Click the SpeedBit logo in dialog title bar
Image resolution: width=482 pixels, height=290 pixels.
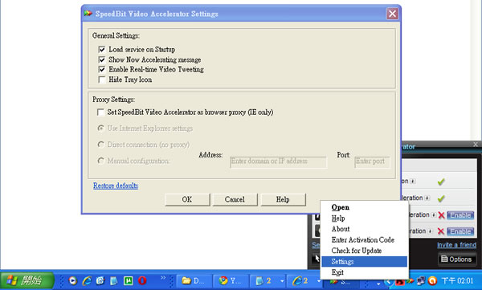pos(88,14)
